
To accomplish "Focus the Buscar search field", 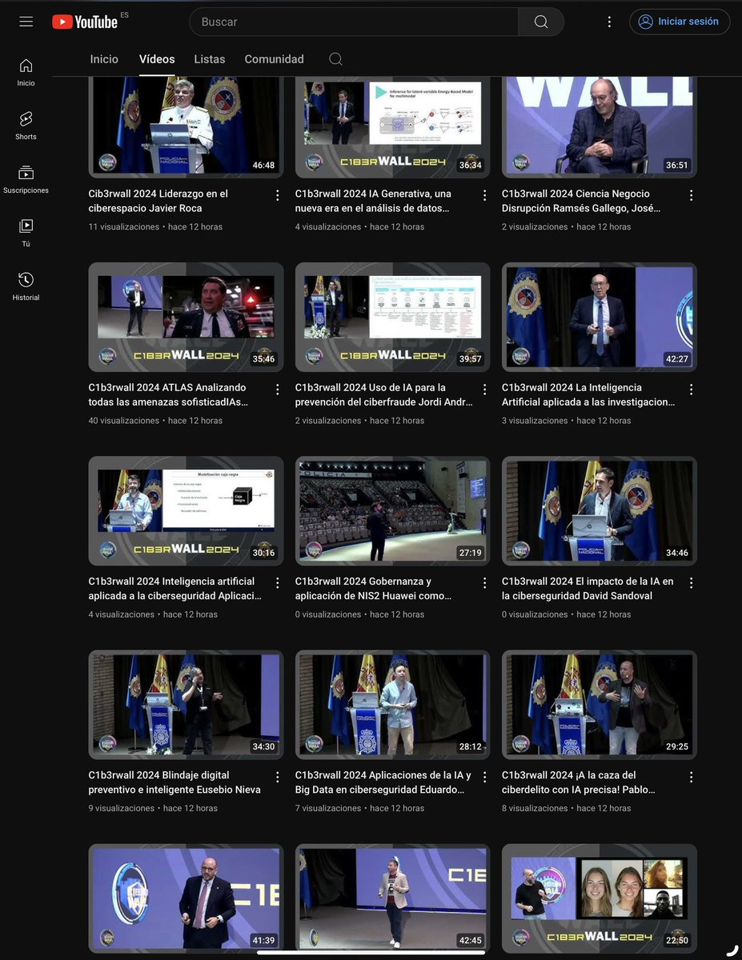I will pyautogui.click(x=353, y=22).
